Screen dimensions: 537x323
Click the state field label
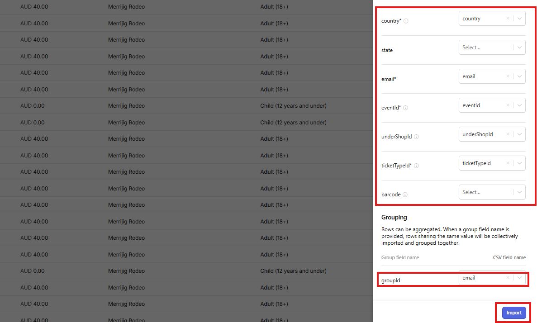click(x=387, y=50)
